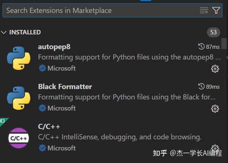Click Microsoft publisher link under Black Formatter
The image size is (228, 163).
(x=62, y=108)
